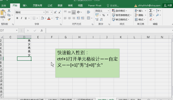Click the phonetic guide wén icon
This screenshot has height=100, width=173.
[x=57, y=18]
